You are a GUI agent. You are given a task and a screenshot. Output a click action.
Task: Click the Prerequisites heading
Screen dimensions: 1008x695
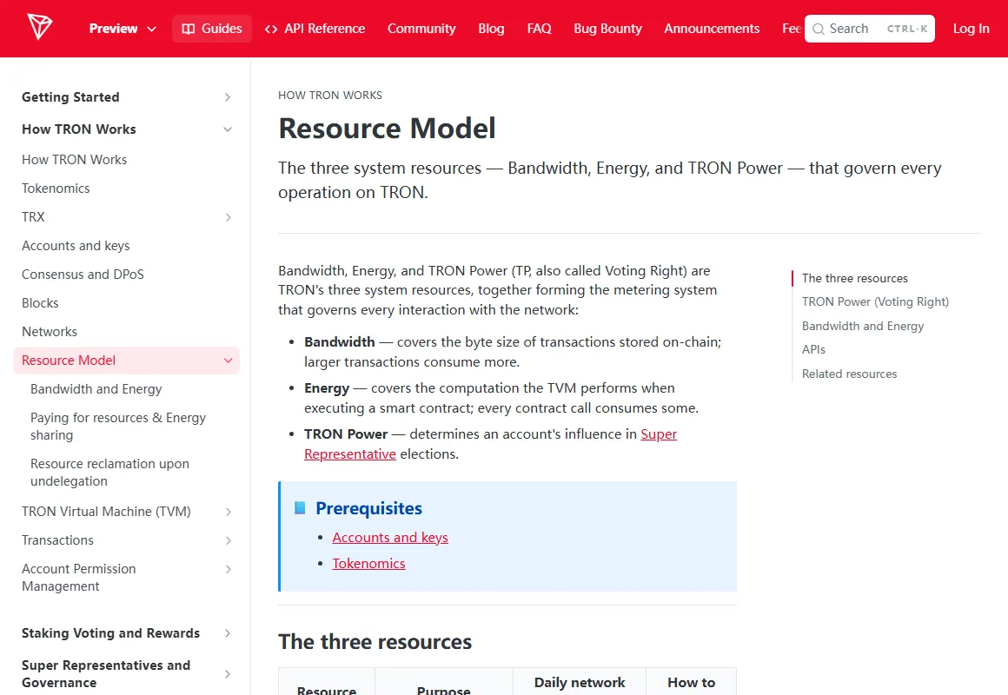pos(369,508)
